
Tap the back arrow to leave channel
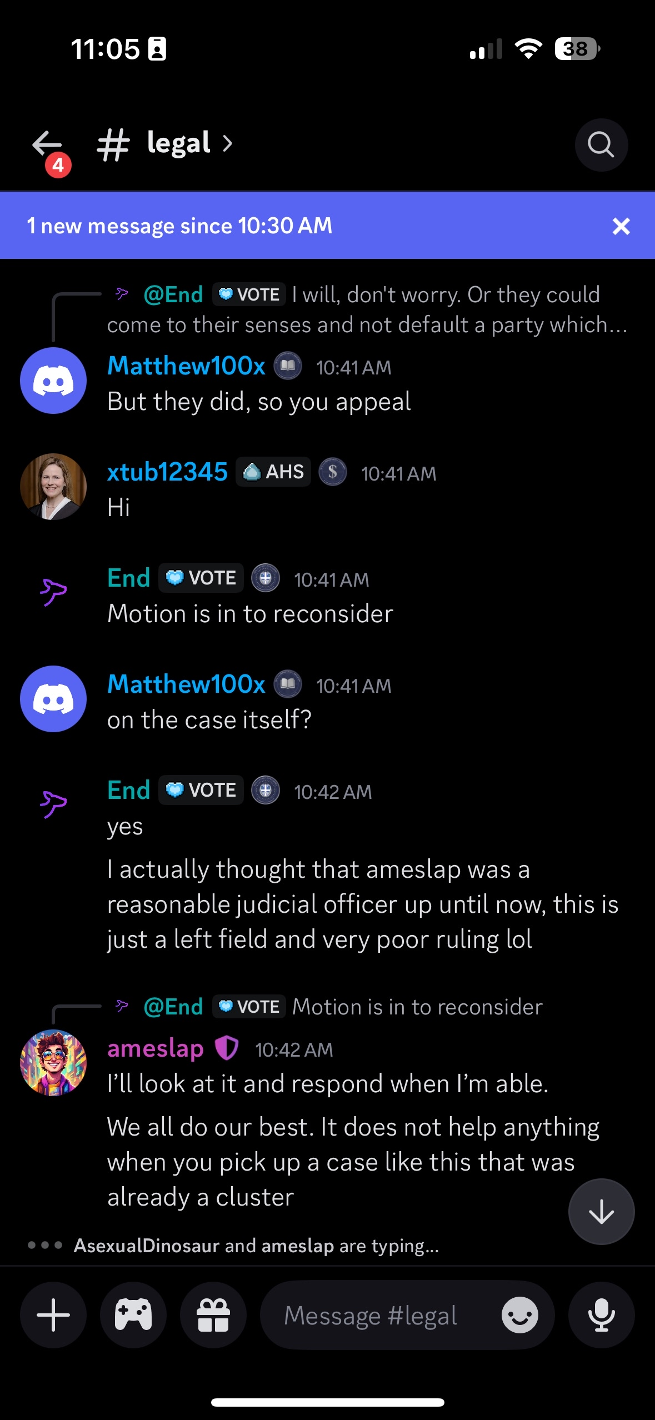click(x=47, y=145)
